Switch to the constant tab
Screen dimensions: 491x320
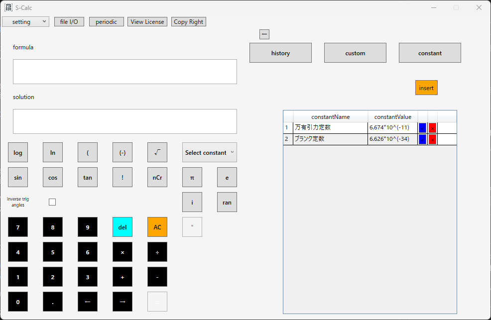pos(430,53)
